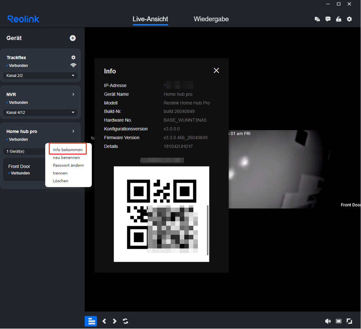
Task: Click firmware value v3.3.0.466_26040849
Action: (185, 138)
